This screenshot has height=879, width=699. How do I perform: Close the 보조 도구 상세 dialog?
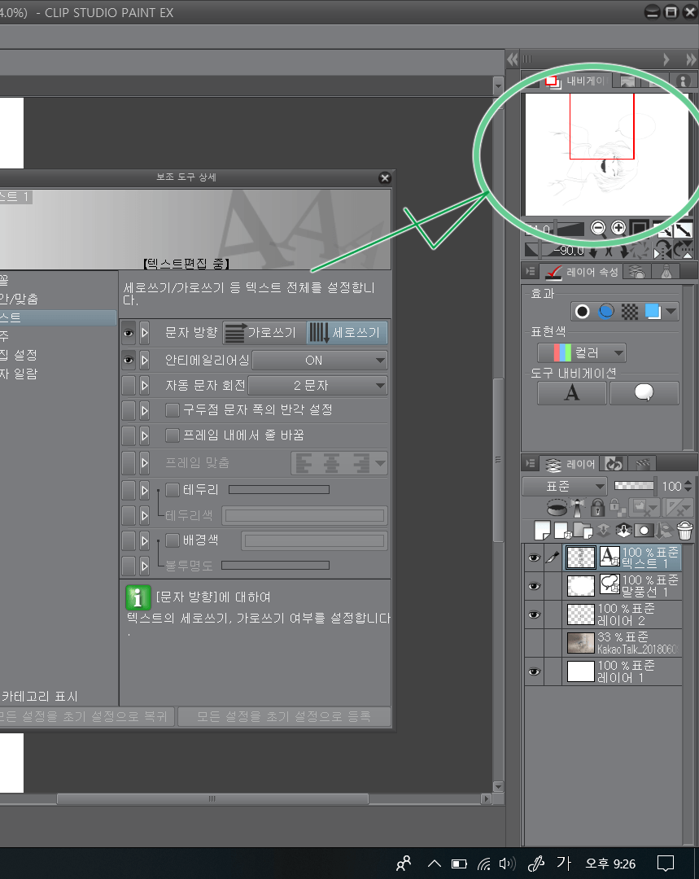(385, 177)
